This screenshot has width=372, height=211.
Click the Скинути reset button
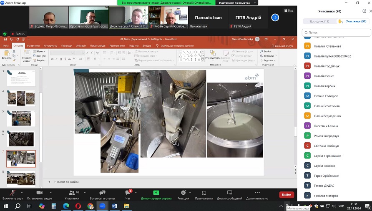pyautogui.click(x=39, y=56)
